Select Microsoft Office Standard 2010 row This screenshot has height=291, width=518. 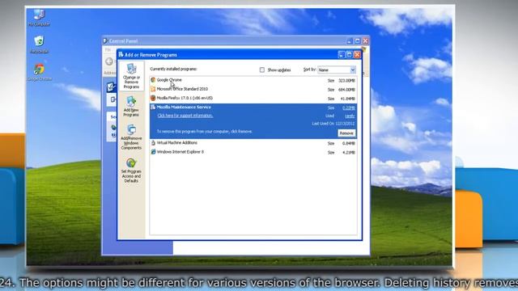tap(253, 89)
